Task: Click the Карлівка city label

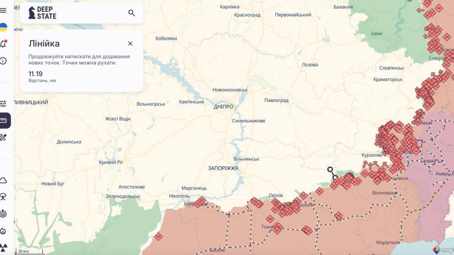Action: 230,7
